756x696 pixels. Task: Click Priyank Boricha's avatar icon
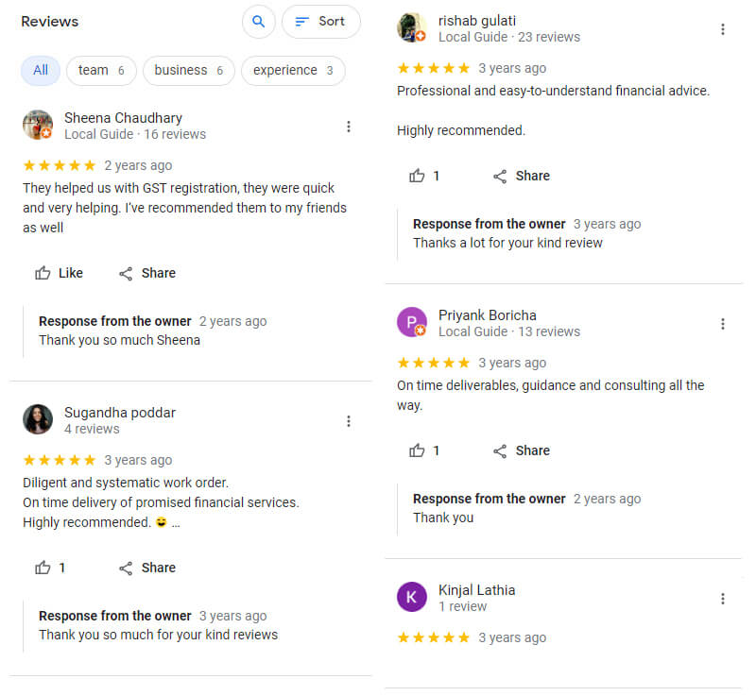coord(412,322)
